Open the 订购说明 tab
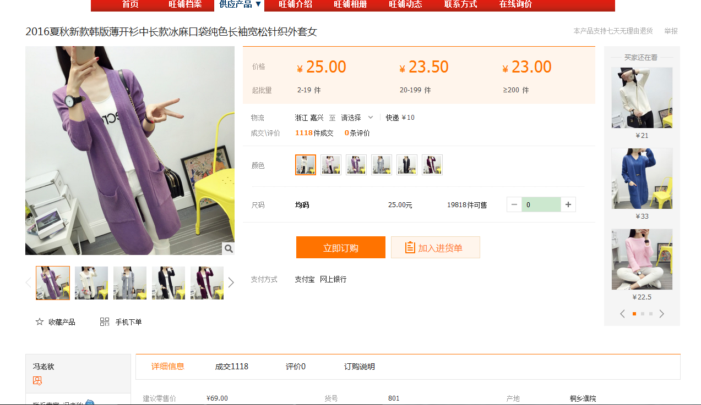 (359, 367)
